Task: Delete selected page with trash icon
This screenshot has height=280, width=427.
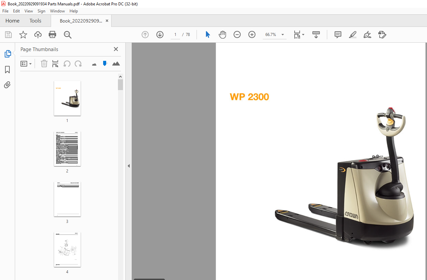Action: pyautogui.click(x=44, y=64)
